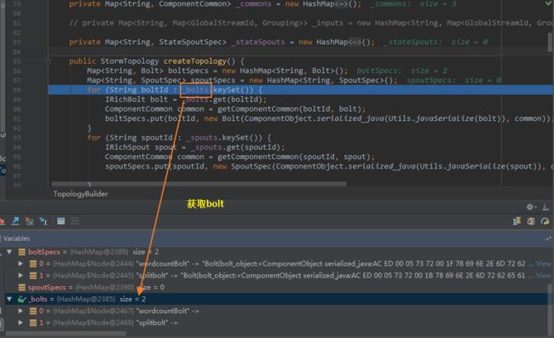The width and height of the screenshot is (554, 338).
Task: Click the icon of _bolts entry 1 splitbolt
Action: tap(33, 323)
